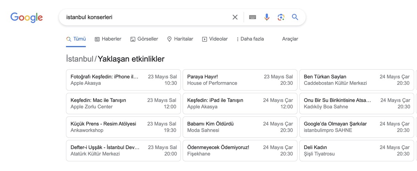
Task: Click the blue magnifier search button
Action: [x=295, y=17]
